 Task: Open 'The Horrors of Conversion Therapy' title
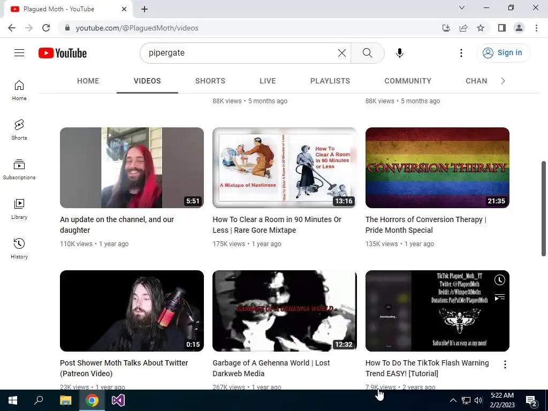(425, 225)
